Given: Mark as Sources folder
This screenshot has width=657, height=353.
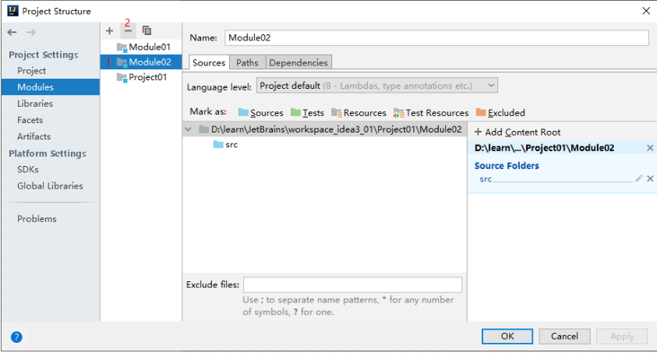Looking at the screenshot, I should 260,113.
